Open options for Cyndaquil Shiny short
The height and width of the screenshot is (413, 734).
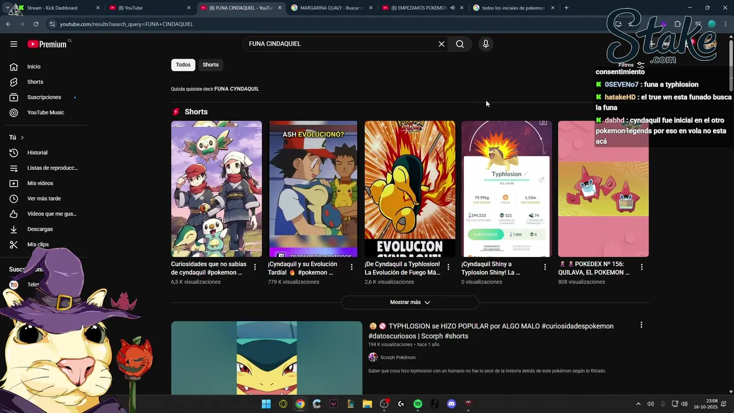(545, 267)
